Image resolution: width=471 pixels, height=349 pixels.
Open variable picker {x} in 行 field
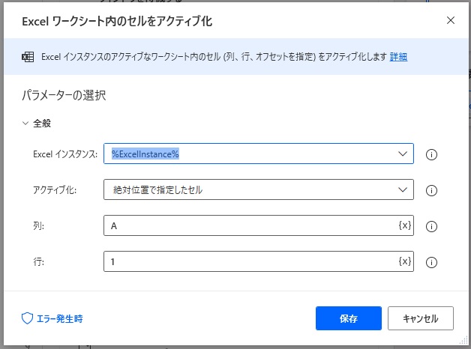pyautogui.click(x=404, y=261)
